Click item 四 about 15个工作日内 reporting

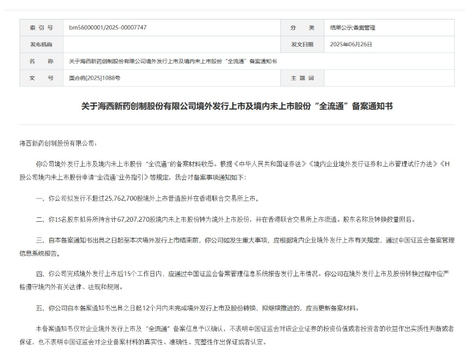click(235, 280)
